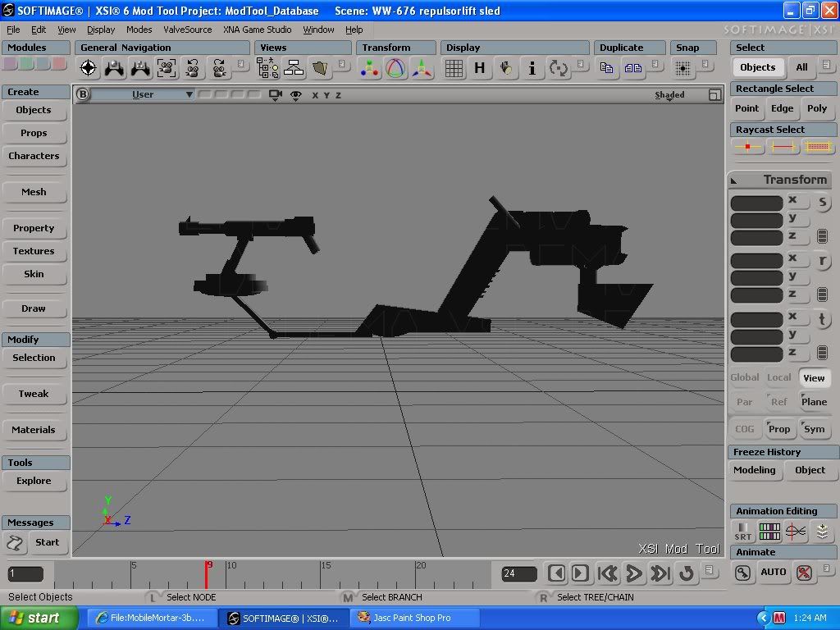Open the dopesheet grid icon in Animation Editing
Screen dimensions: 840x630
(x=769, y=532)
